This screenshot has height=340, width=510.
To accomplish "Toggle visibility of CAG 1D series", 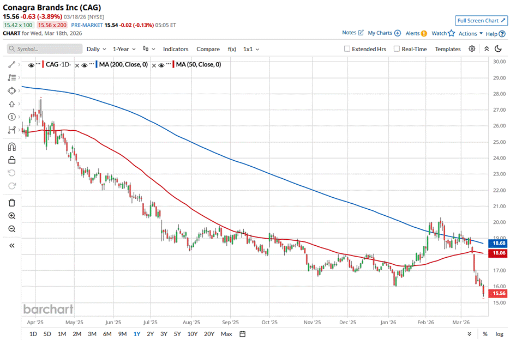I will [x=31, y=65].
